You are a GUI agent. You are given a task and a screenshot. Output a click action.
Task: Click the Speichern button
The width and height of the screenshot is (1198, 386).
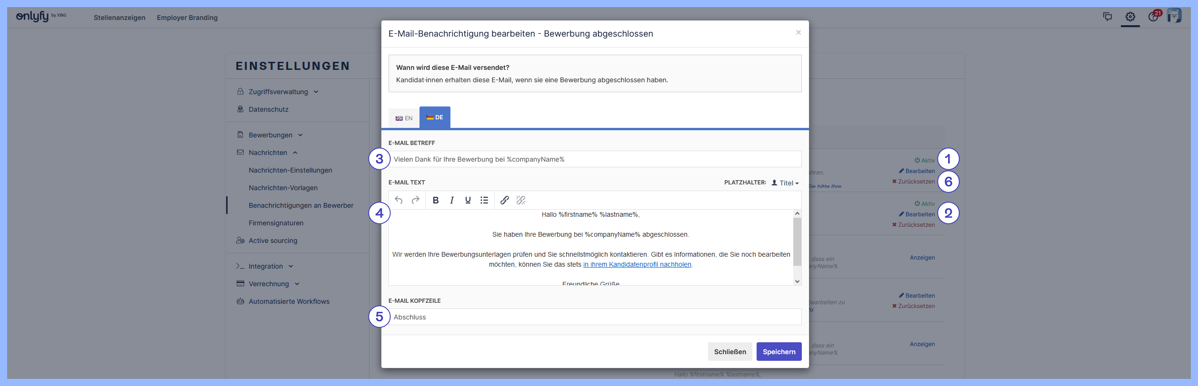(779, 352)
